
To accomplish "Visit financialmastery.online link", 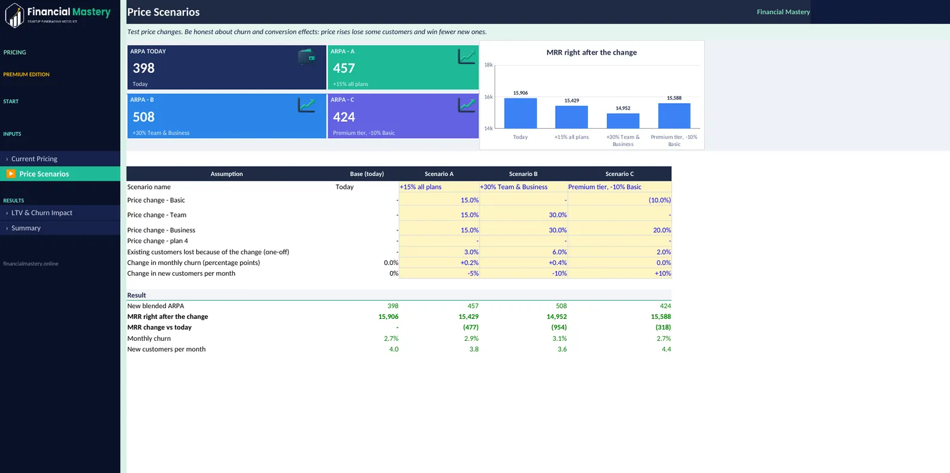I will [31, 264].
